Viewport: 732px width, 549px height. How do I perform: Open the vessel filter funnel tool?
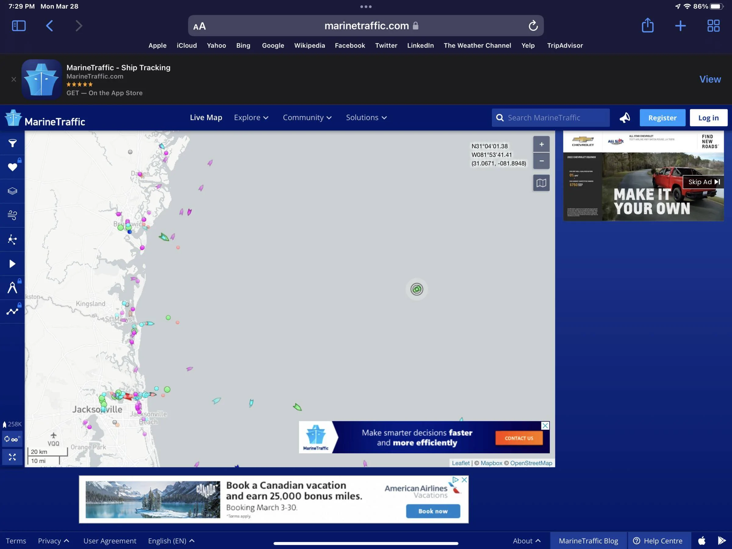12,143
